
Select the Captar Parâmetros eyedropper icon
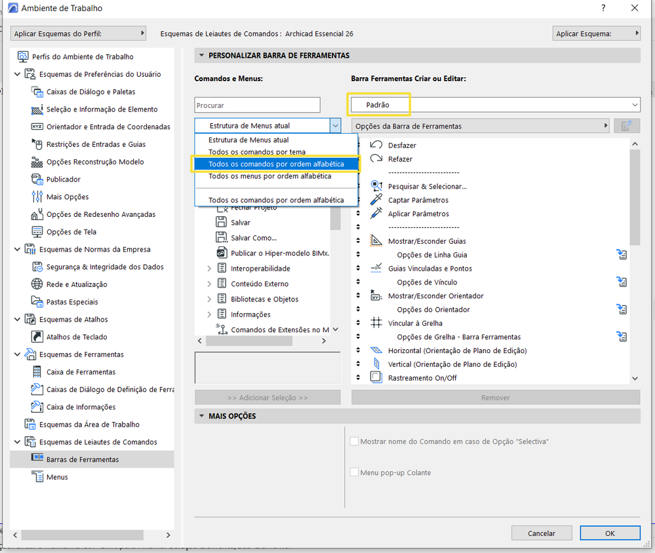[376, 199]
